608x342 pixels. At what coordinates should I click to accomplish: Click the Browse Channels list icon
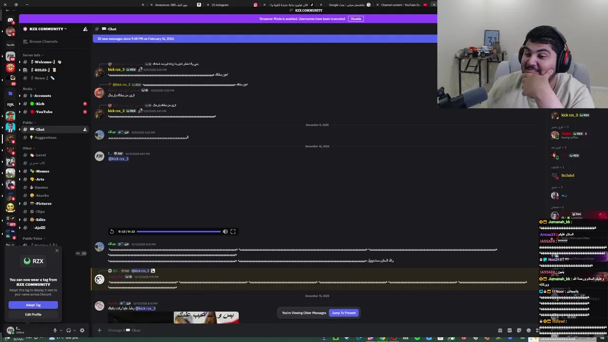click(x=25, y=41)
